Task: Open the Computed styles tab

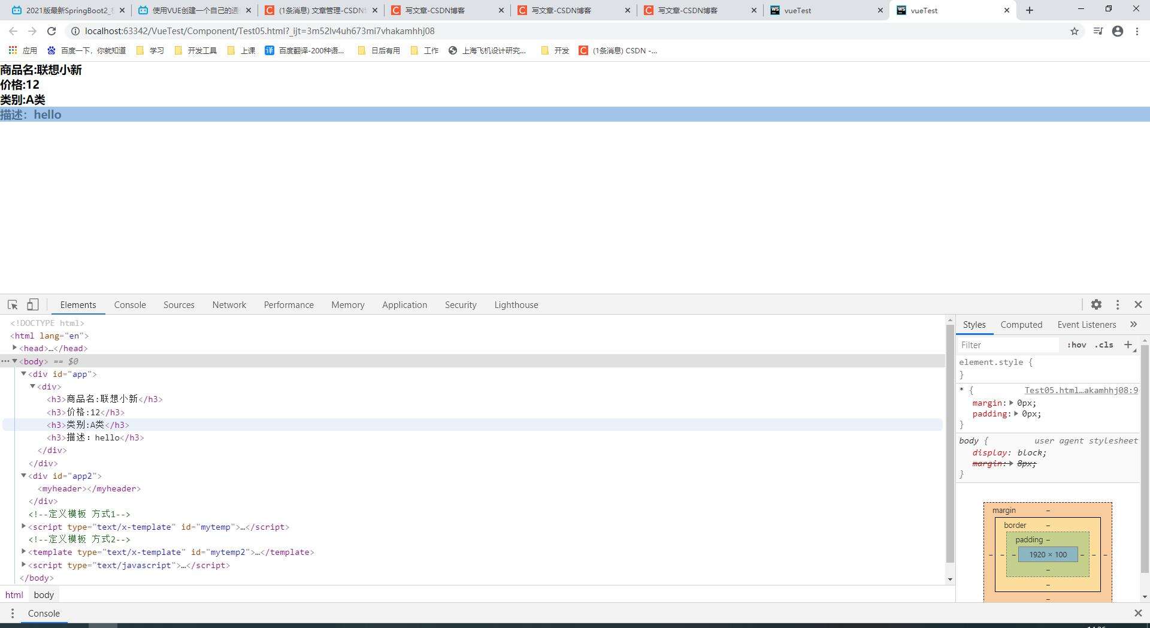Action: [1021, 324]
